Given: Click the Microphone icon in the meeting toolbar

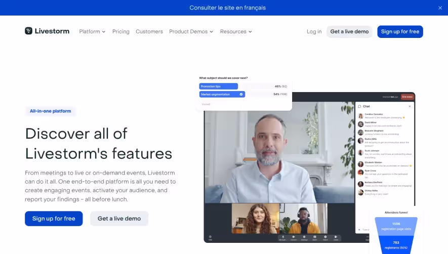Looking at the screenshot, I should [283, 238].
